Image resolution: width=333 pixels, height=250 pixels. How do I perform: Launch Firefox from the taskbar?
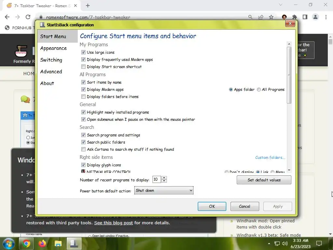click(42, 243)
